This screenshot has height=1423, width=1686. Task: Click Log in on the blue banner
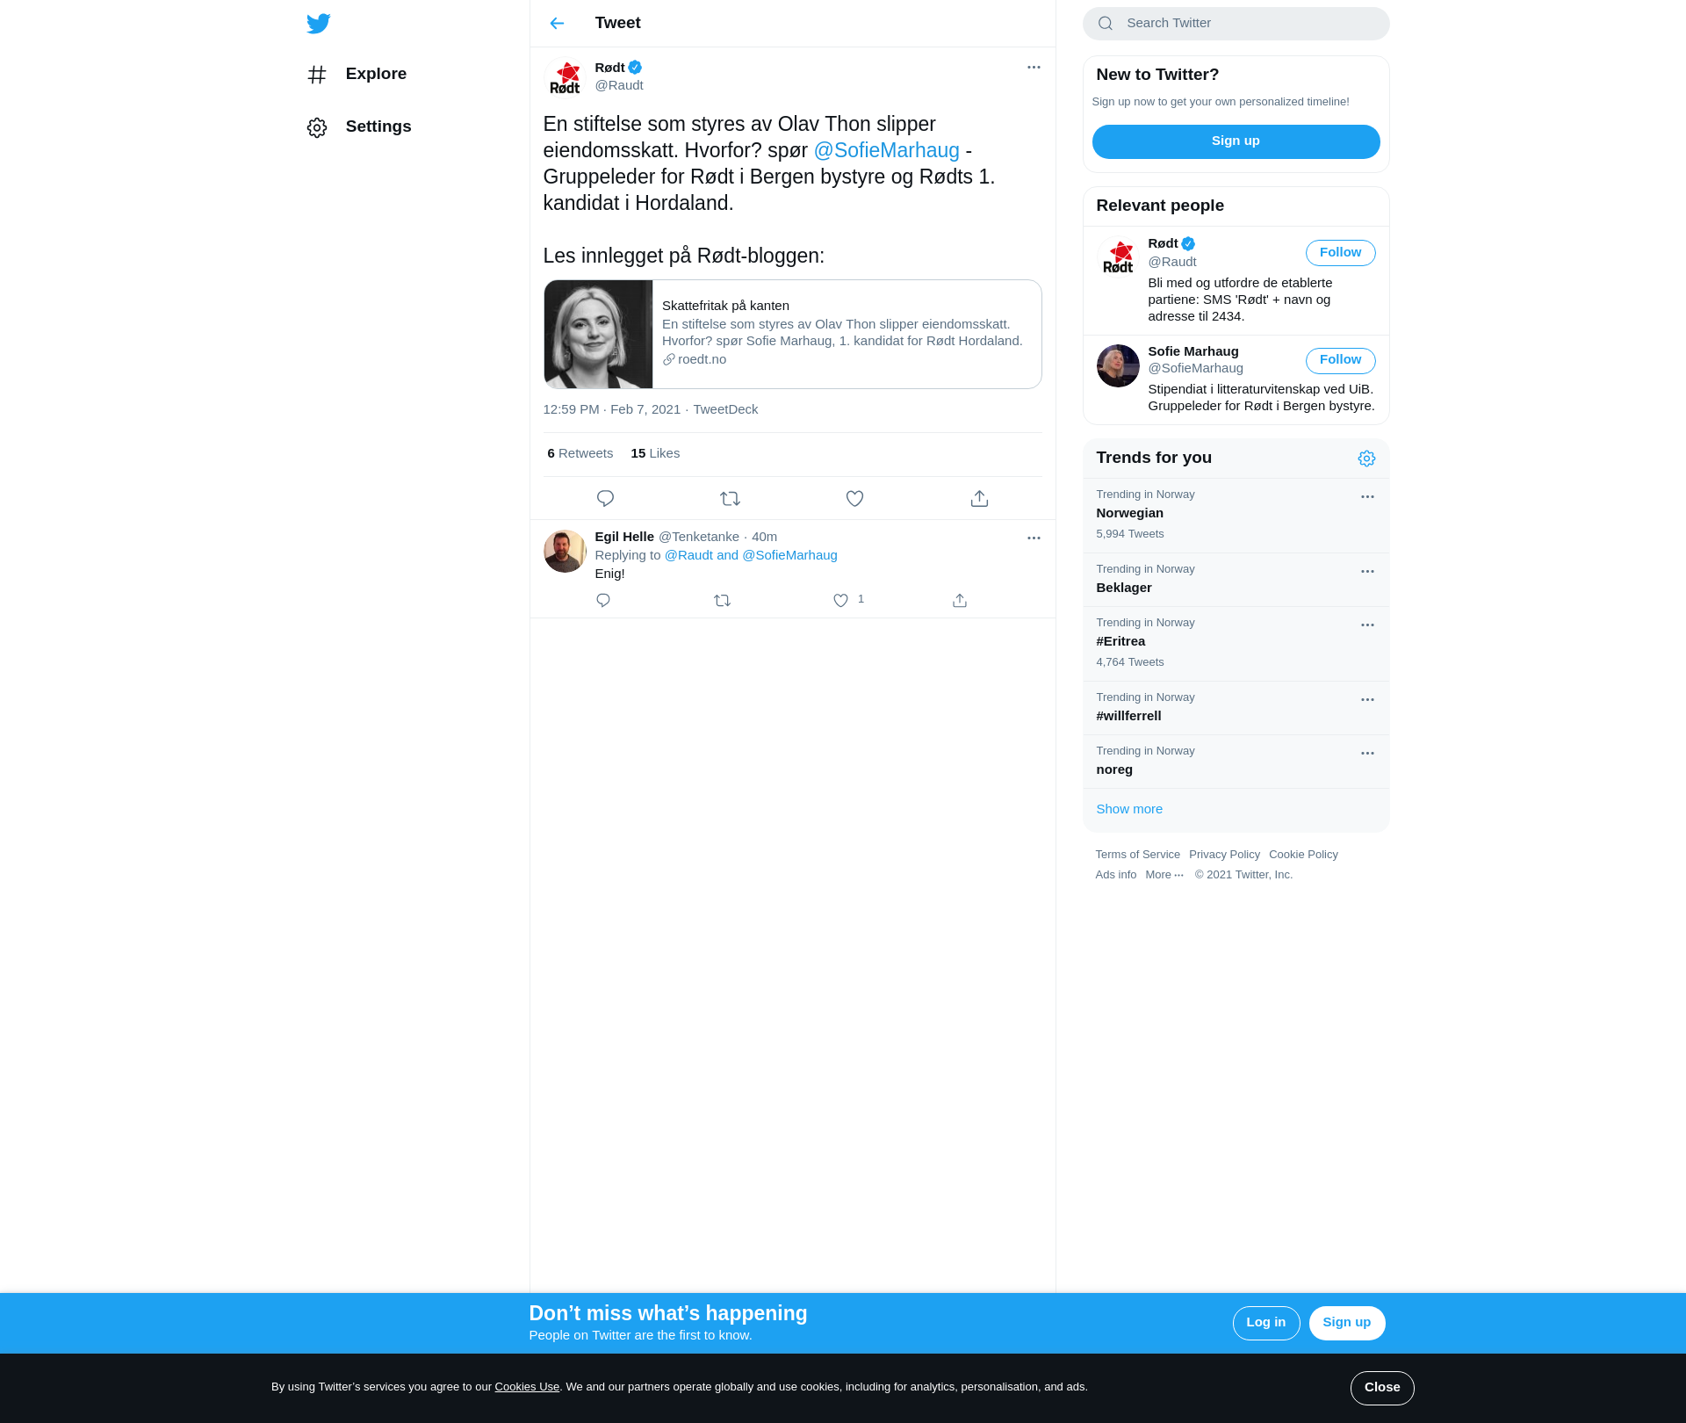(x=1265, y=1324)
